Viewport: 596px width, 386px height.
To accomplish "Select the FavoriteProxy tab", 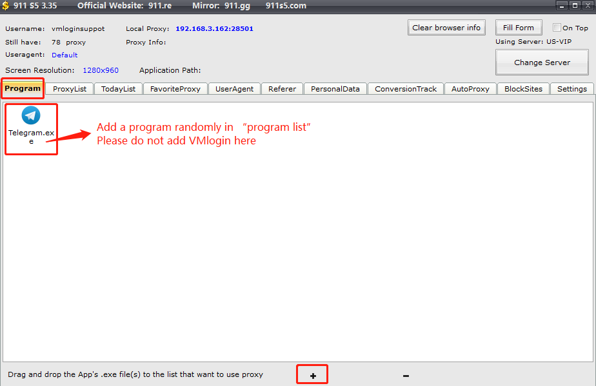I will 175,89.
